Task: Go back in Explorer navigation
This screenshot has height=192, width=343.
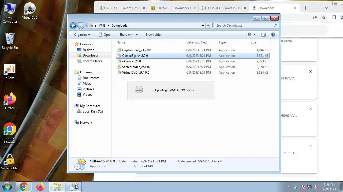Action: click(73, 26)
